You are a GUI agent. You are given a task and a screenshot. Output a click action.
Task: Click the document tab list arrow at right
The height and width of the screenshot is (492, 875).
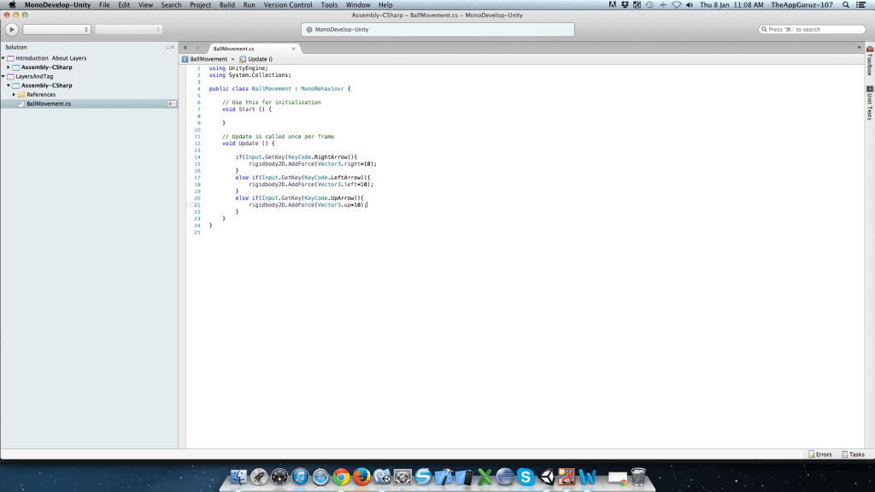(859, 48)
